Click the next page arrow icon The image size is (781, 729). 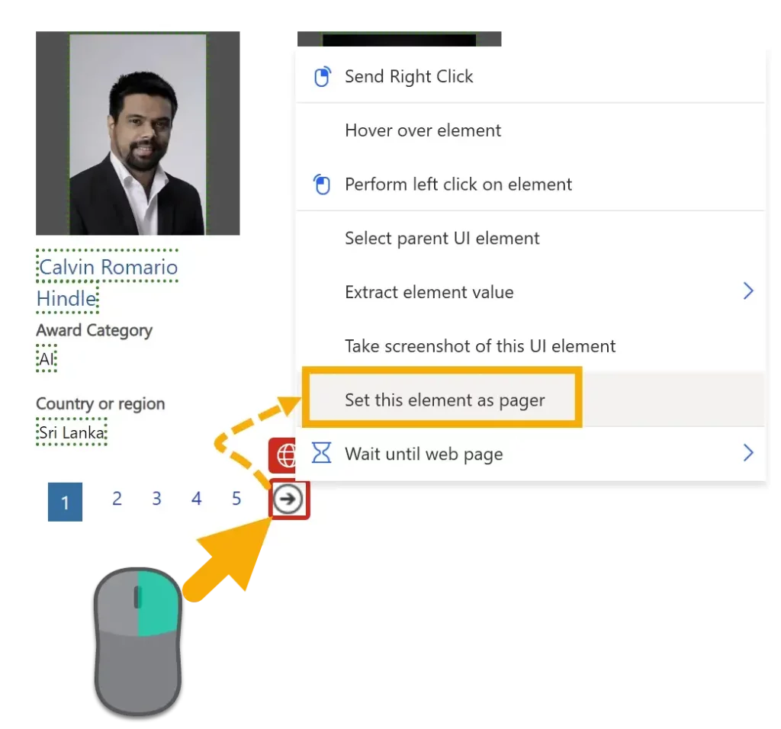(x=288, y=499)
